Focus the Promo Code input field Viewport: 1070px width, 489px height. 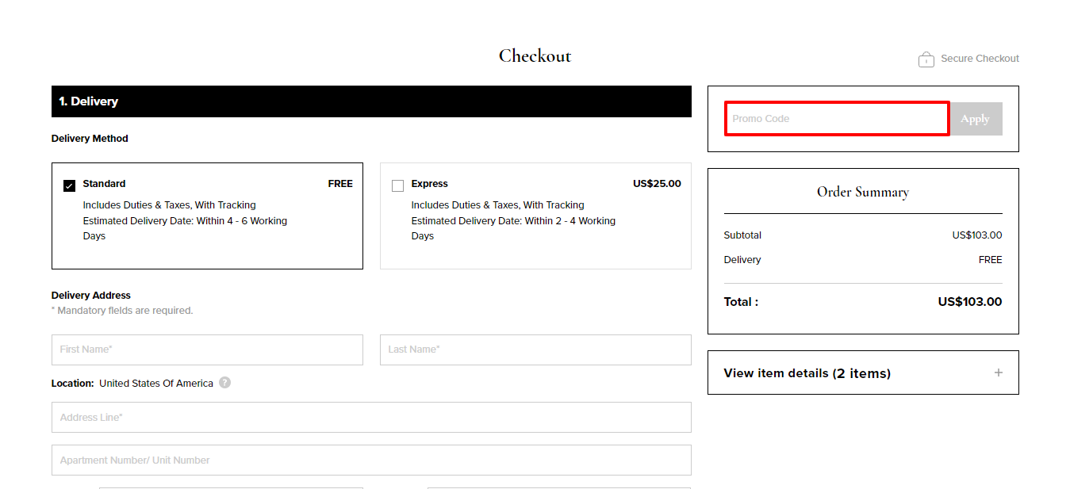tap(837, 119)
